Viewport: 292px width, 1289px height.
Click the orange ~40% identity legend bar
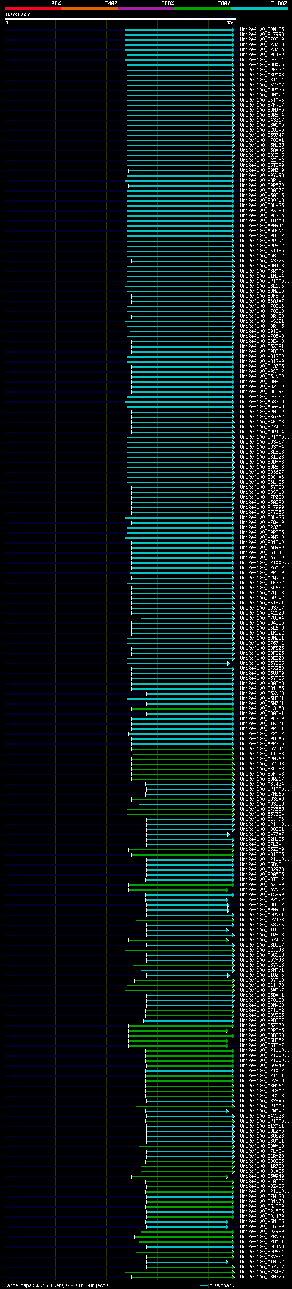[89, 8]
